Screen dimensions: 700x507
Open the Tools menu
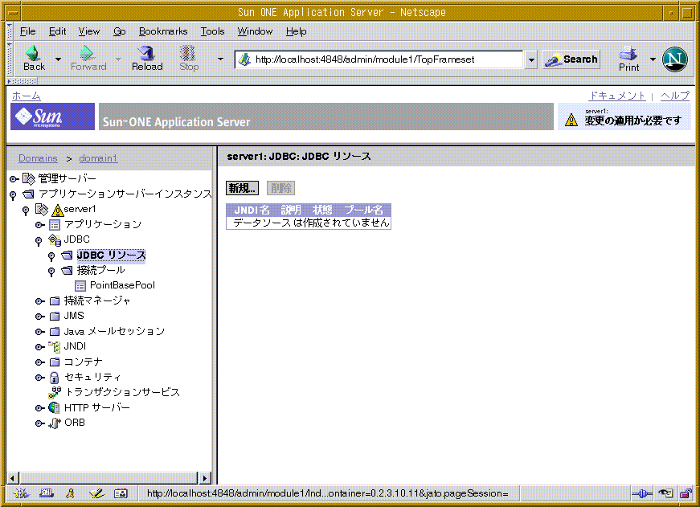click(212, 31)
